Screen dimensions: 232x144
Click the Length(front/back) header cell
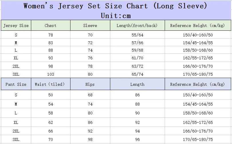[x=137, y=25]
